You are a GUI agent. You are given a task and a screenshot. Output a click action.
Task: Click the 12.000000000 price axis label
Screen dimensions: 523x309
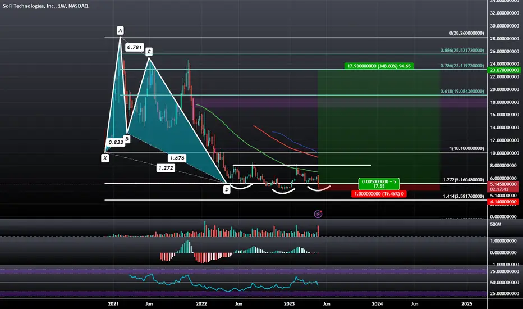click(x=504, y=140)
